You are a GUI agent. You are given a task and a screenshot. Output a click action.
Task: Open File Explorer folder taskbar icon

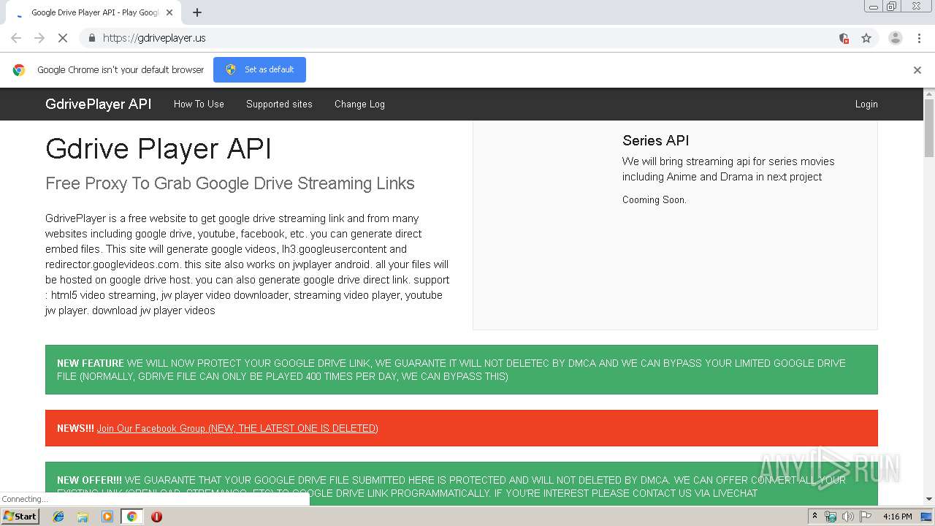[x=83, y=517]
